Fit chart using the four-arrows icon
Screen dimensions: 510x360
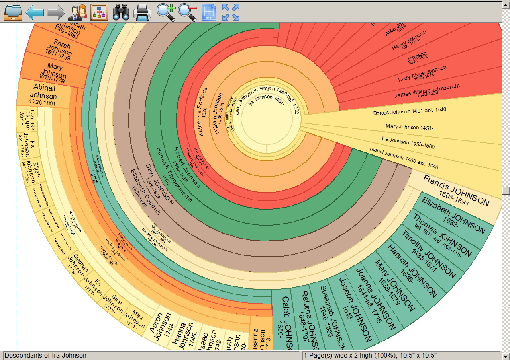pos(231,12)
